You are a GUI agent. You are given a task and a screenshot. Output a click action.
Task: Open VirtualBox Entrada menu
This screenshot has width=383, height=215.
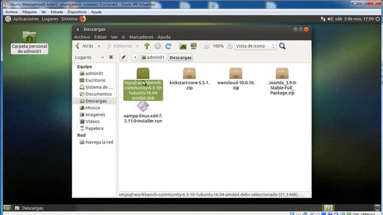[x=57, y=12]
